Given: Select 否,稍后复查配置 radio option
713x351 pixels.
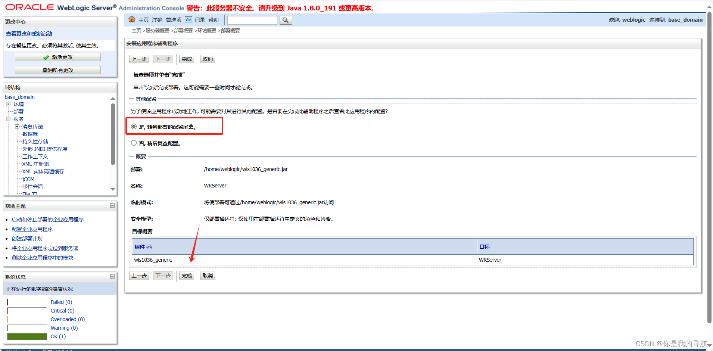Looking at the screenshot, I should 134,143.
